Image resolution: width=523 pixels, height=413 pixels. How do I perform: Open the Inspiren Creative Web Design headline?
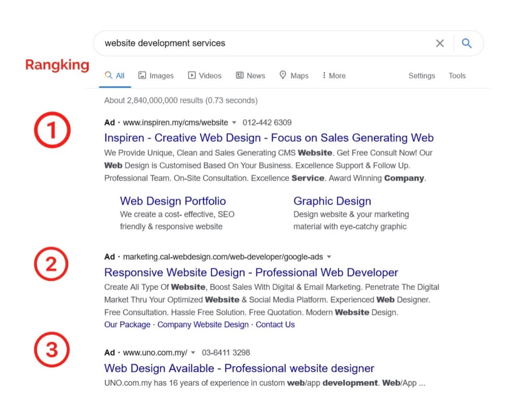pos(268,137)
